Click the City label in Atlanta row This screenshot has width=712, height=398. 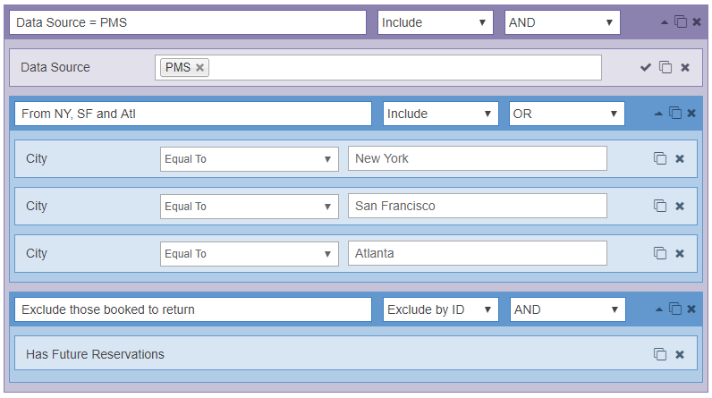click(37, 253)
